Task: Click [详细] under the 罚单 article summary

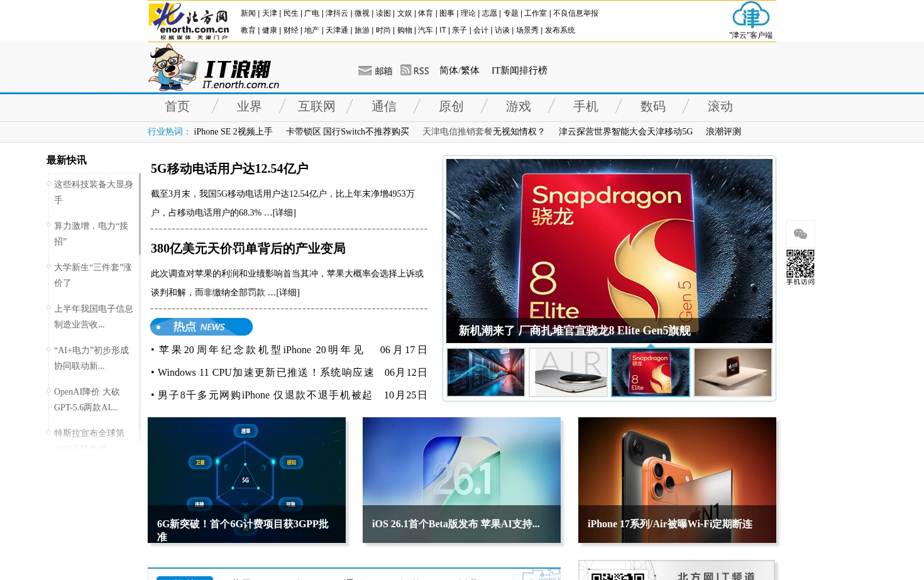Action: coord(288,292)
